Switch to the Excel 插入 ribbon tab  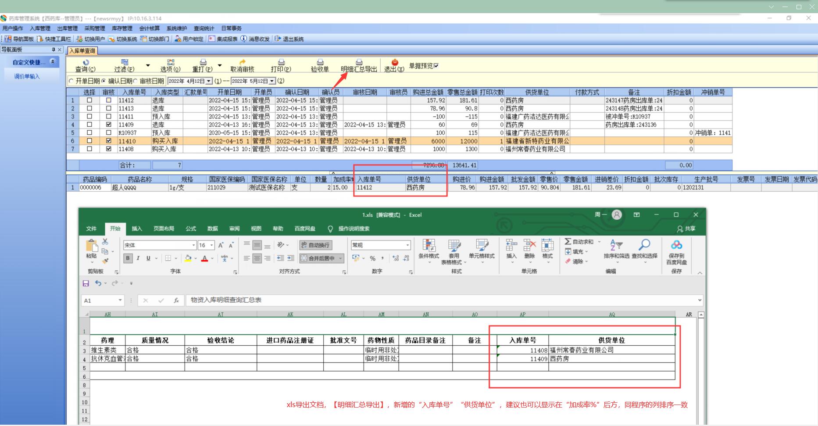point(137,229)
